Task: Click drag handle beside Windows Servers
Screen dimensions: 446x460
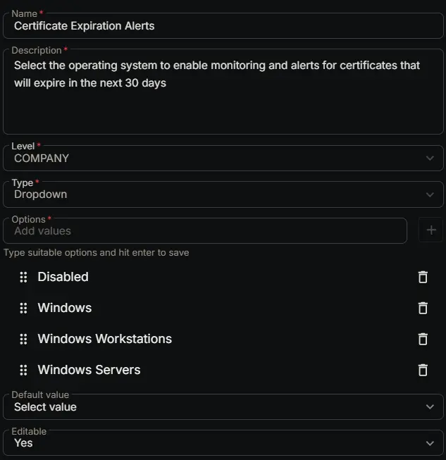Action: pos(23,370)
